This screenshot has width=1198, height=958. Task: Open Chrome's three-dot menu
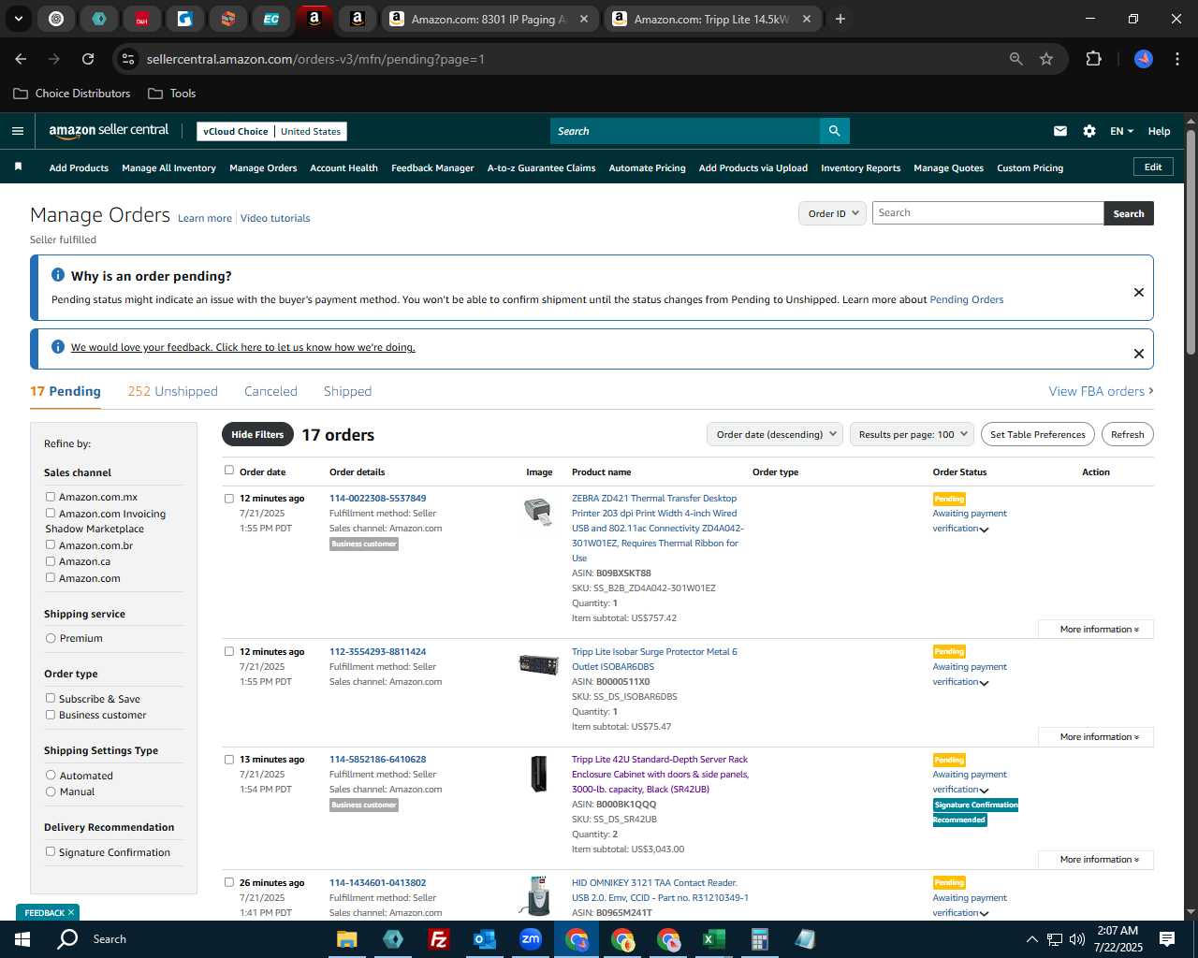click(1176, 59)
